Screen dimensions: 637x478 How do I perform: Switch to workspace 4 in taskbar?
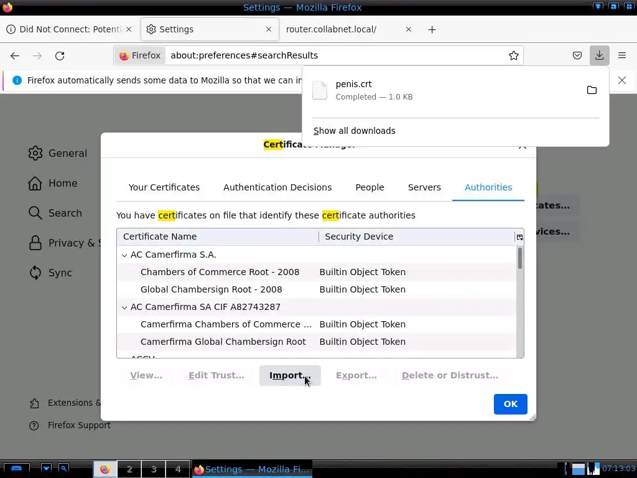(x=177, y=469)
